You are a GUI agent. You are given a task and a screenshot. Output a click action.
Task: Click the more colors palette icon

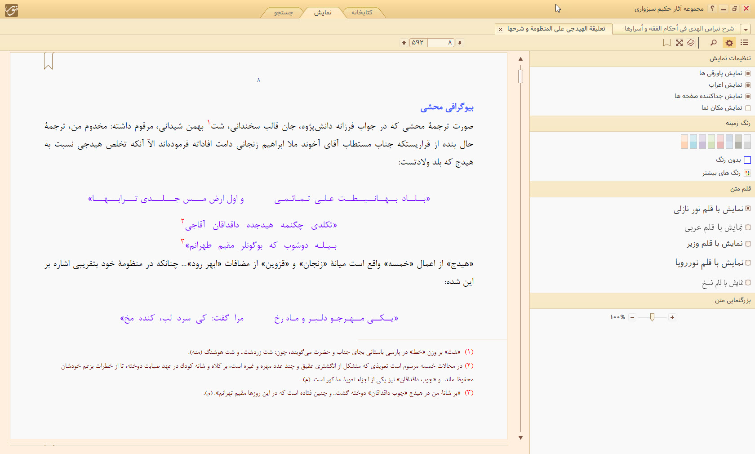[747, 173]
